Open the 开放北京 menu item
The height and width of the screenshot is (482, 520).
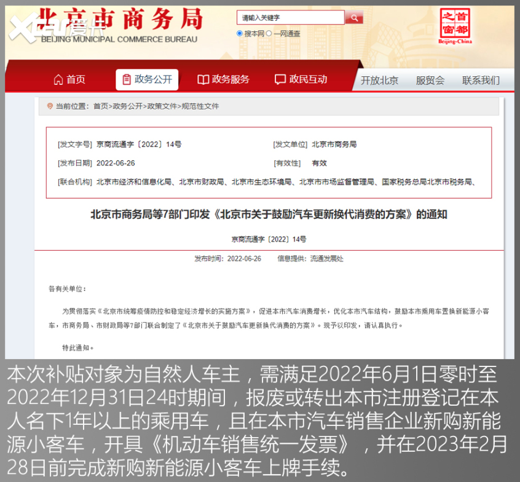tap(380, 79)
